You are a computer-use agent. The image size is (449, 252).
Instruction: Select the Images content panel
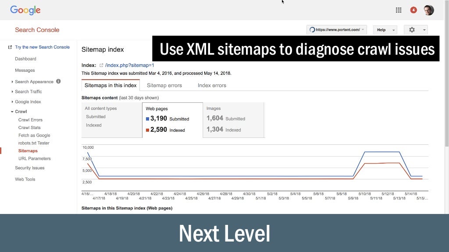pos(233,120)
